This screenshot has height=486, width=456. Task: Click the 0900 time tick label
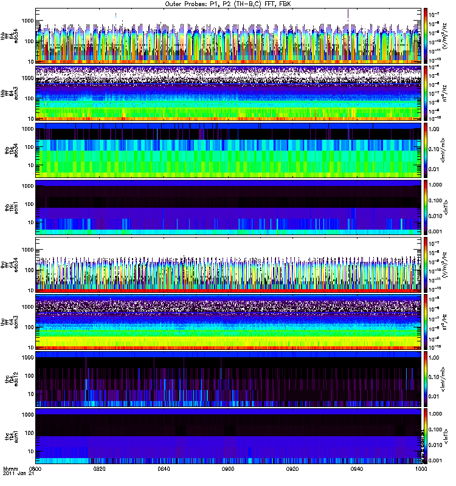coord(228,469)
